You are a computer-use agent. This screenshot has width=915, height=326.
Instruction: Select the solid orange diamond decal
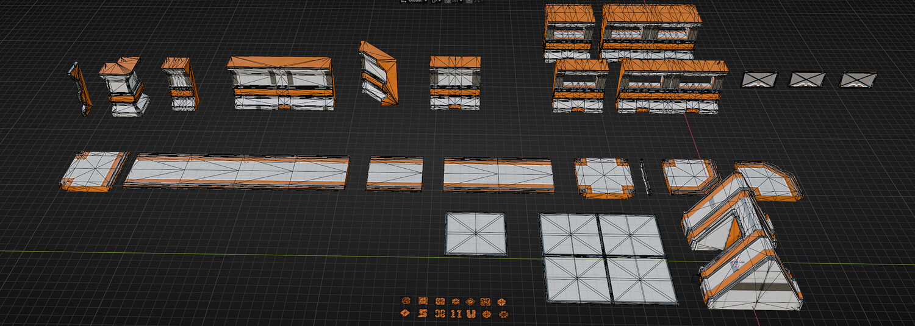point(405,313)
